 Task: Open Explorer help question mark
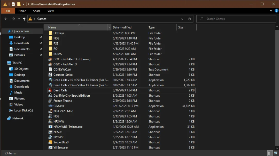[x=276, y=11]
